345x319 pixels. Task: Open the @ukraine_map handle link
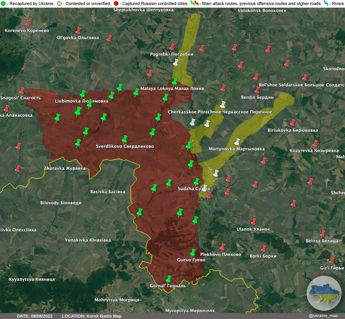(323, 316)
